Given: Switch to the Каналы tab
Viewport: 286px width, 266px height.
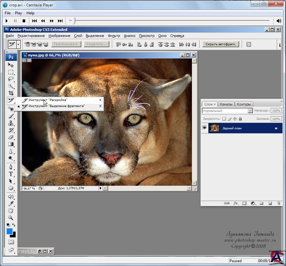Looking at the screenshot, I should tap(226, 104).
